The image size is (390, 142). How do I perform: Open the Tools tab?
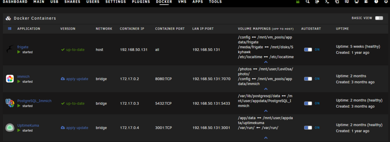click(215, 2)
